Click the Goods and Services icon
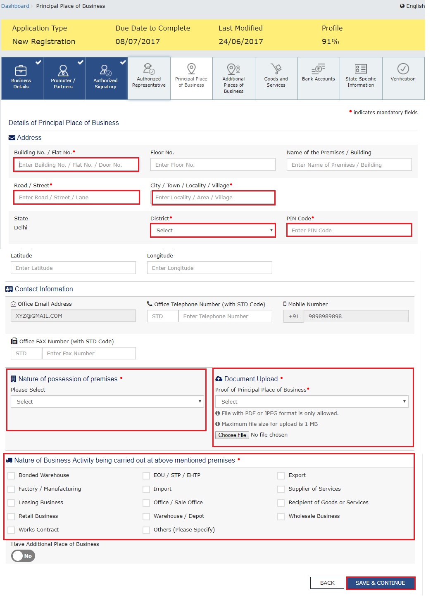Image resolution: width=433 pixels, height=614 pixels. pos(276,68)
